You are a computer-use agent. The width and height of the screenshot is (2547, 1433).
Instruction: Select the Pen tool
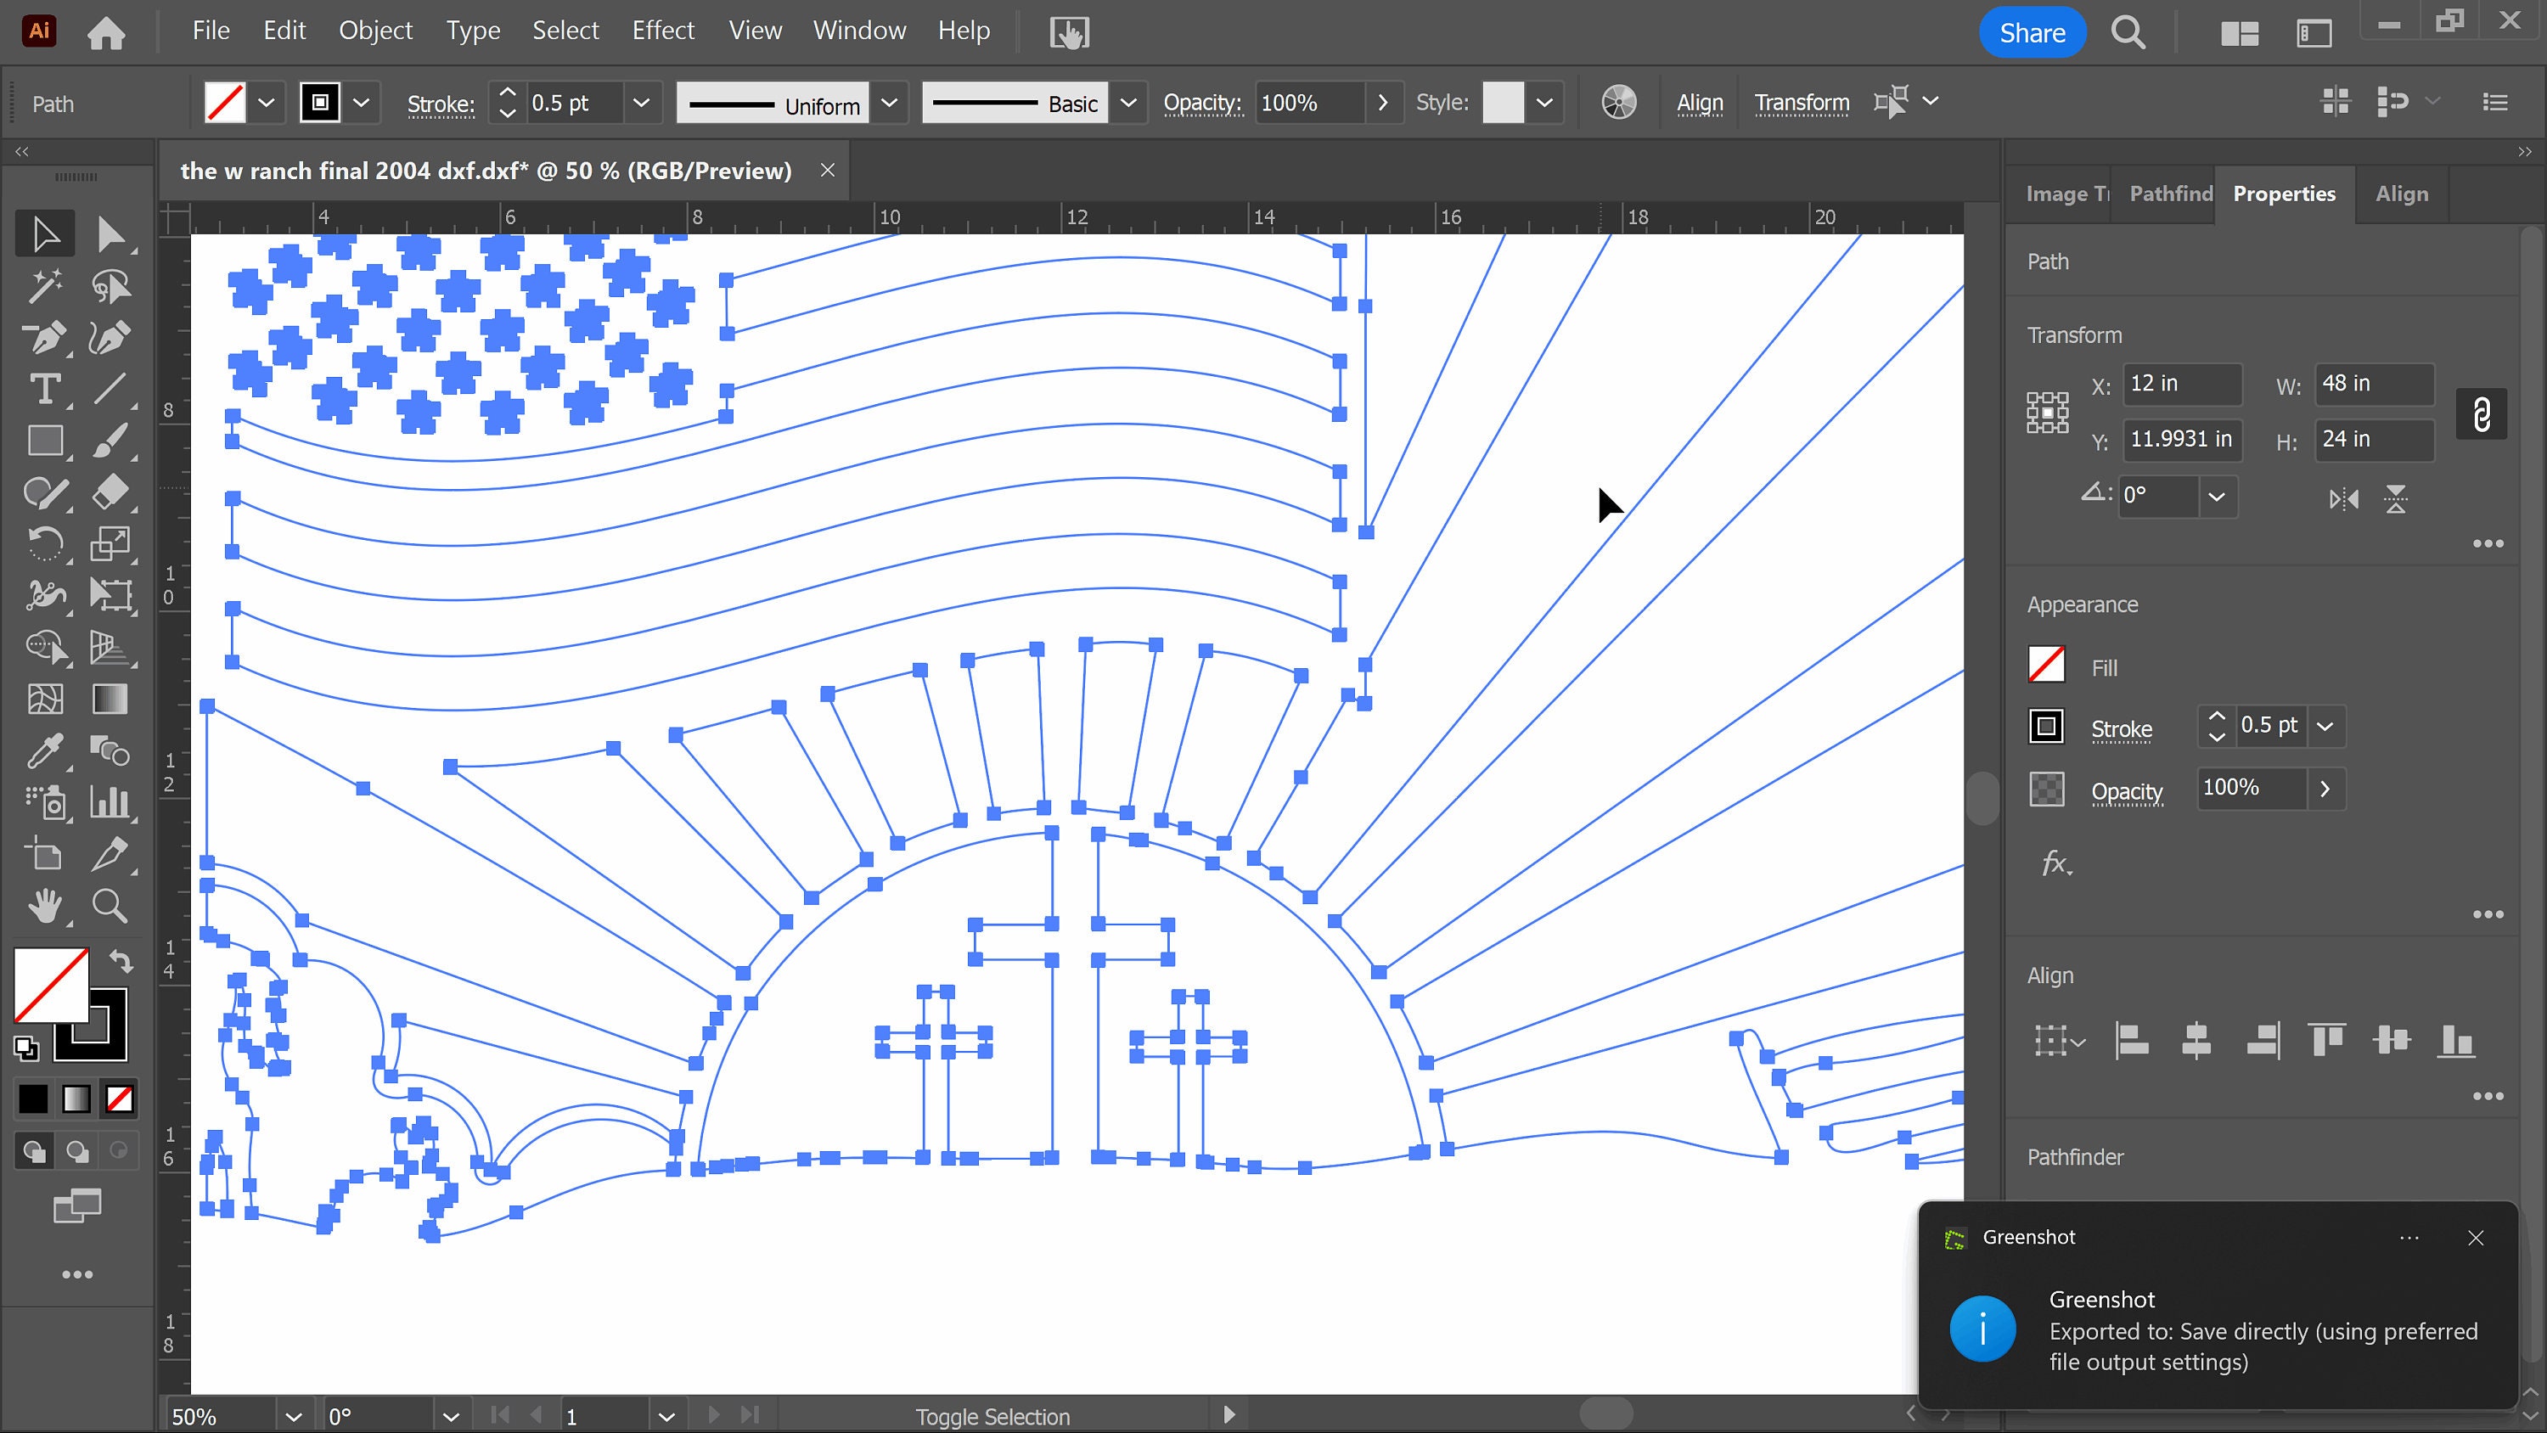coord(44,338)
